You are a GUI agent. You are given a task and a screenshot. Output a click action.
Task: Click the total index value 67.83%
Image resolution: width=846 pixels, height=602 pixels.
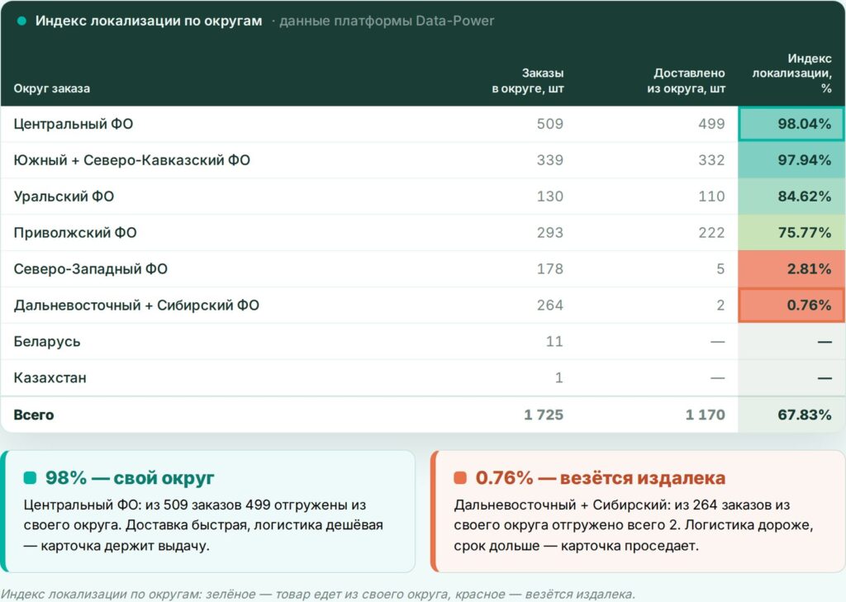804,415
